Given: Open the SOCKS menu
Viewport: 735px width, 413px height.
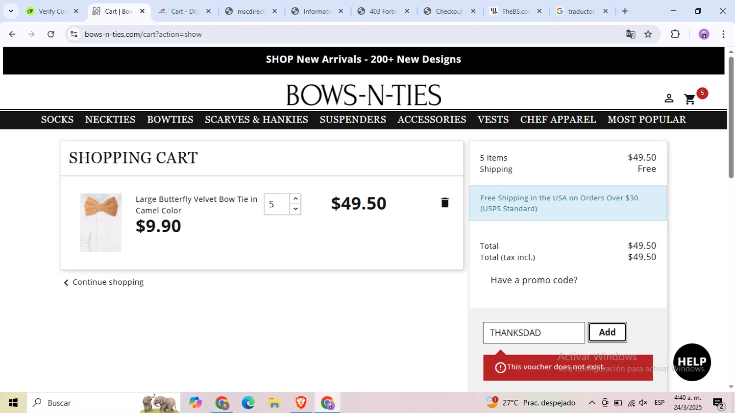Looking at the screenshot, I should (x=57, y=120).
